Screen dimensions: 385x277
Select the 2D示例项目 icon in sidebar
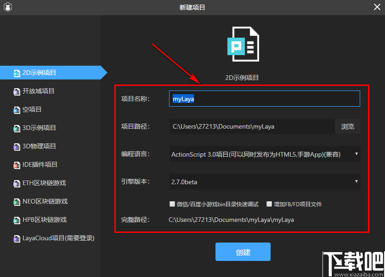point(16,73)
